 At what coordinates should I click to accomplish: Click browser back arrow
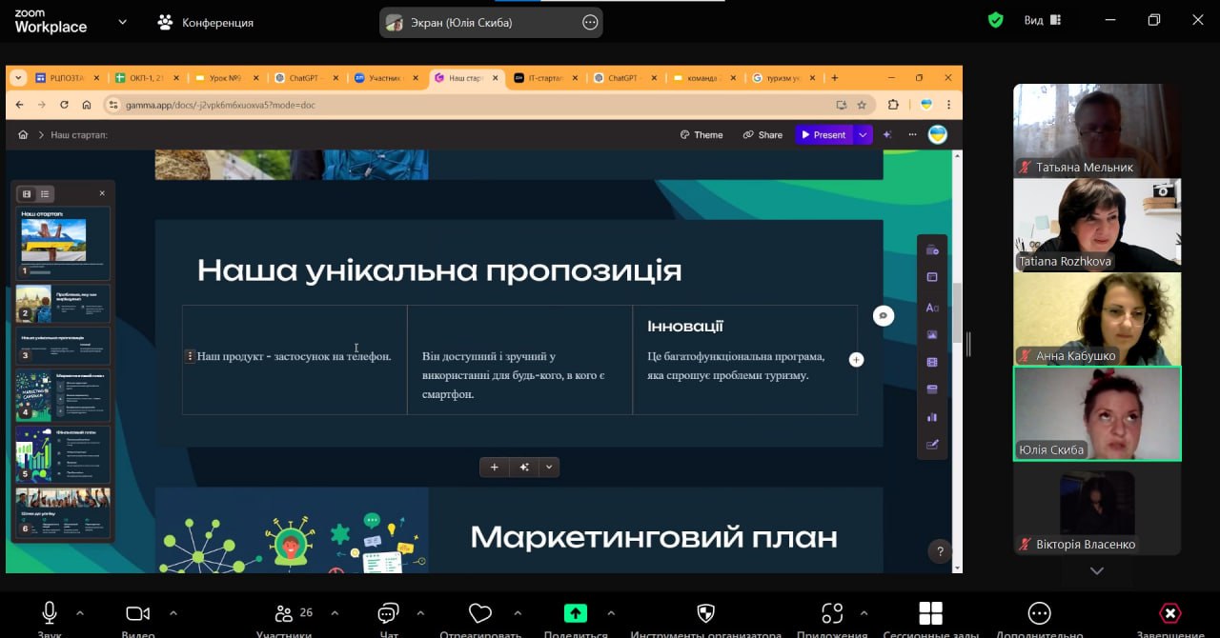click(18, 105)
